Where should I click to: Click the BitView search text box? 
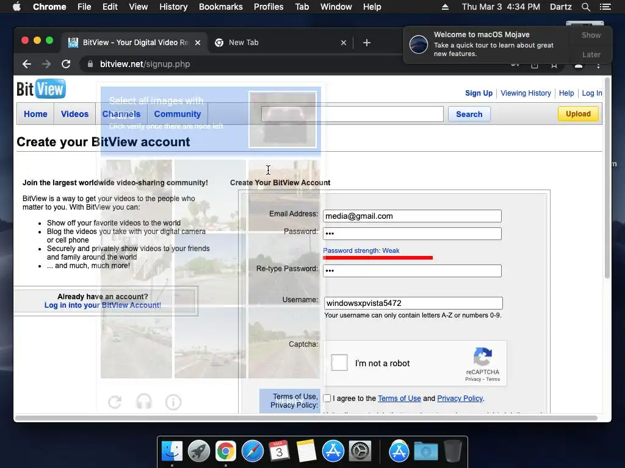pos(352,114)
